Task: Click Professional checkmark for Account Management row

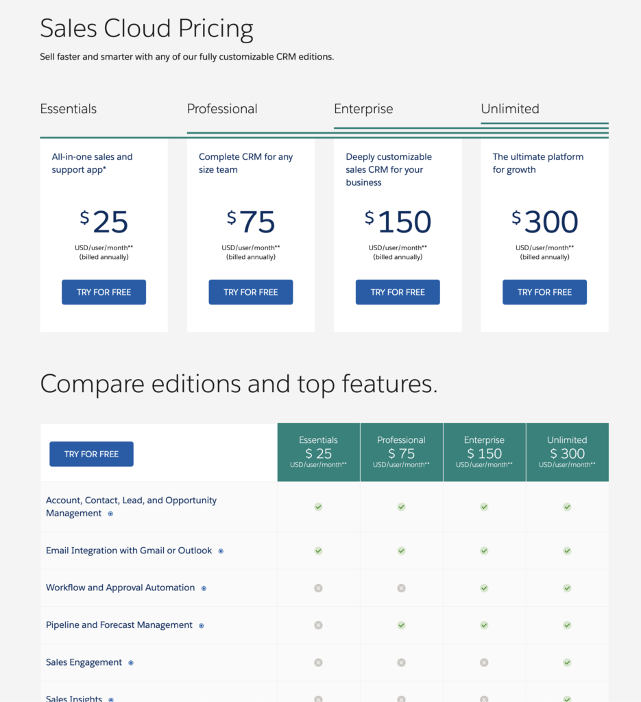Action: click(402, 507)
